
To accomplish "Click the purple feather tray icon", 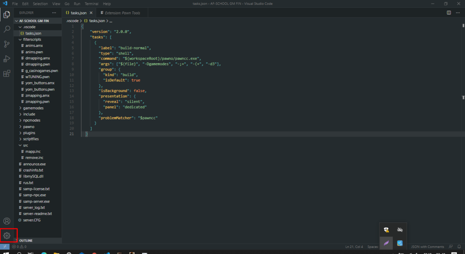I will click(x=386, y=243).
